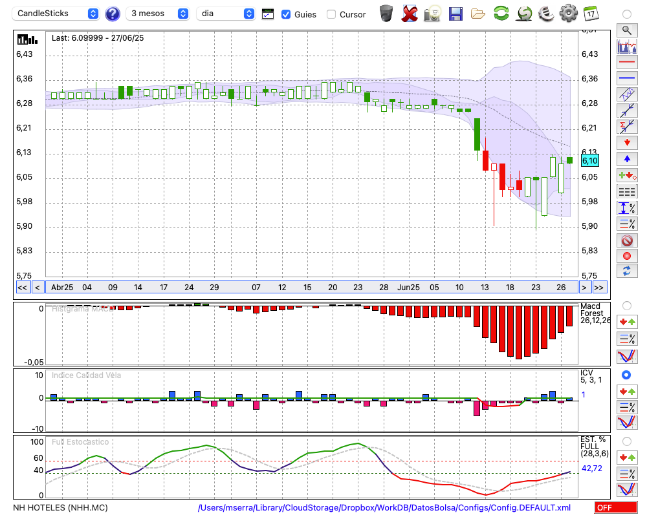Click the Jun25 date on time axis
This screenshot has width=647, height=517.
(x=408, y=288)
